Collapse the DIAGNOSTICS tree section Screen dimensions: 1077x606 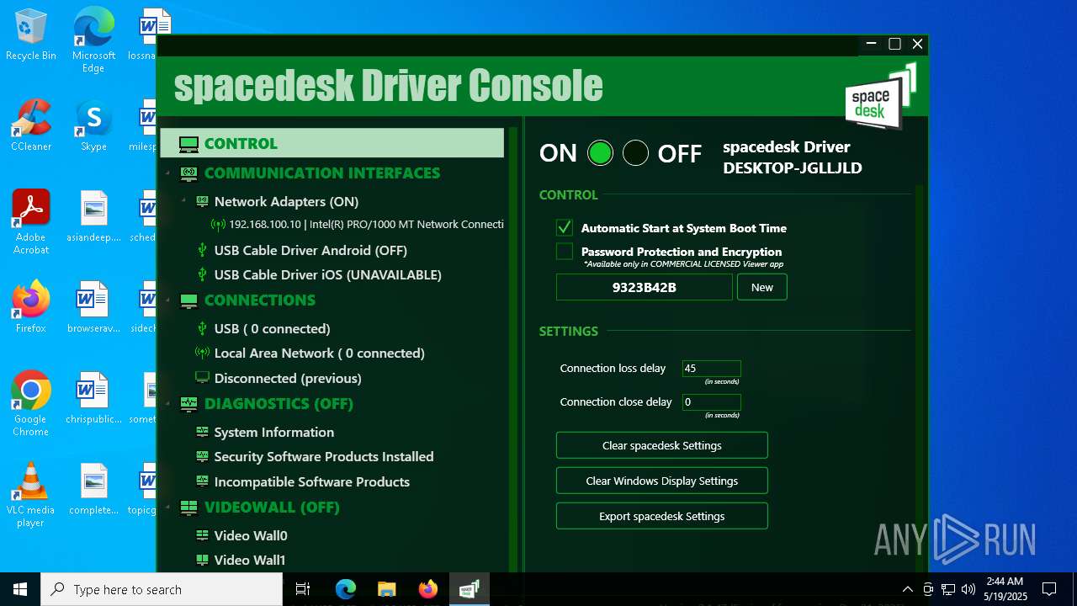coord(167,404)
